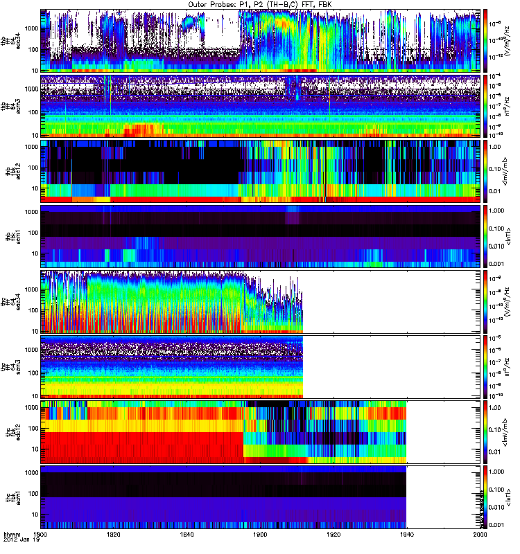520x554 pixels.
Task: Click the "10" y-axis tick of thb fbk edc12 panel
Action: pyautogui.click(x=35, y=188)
